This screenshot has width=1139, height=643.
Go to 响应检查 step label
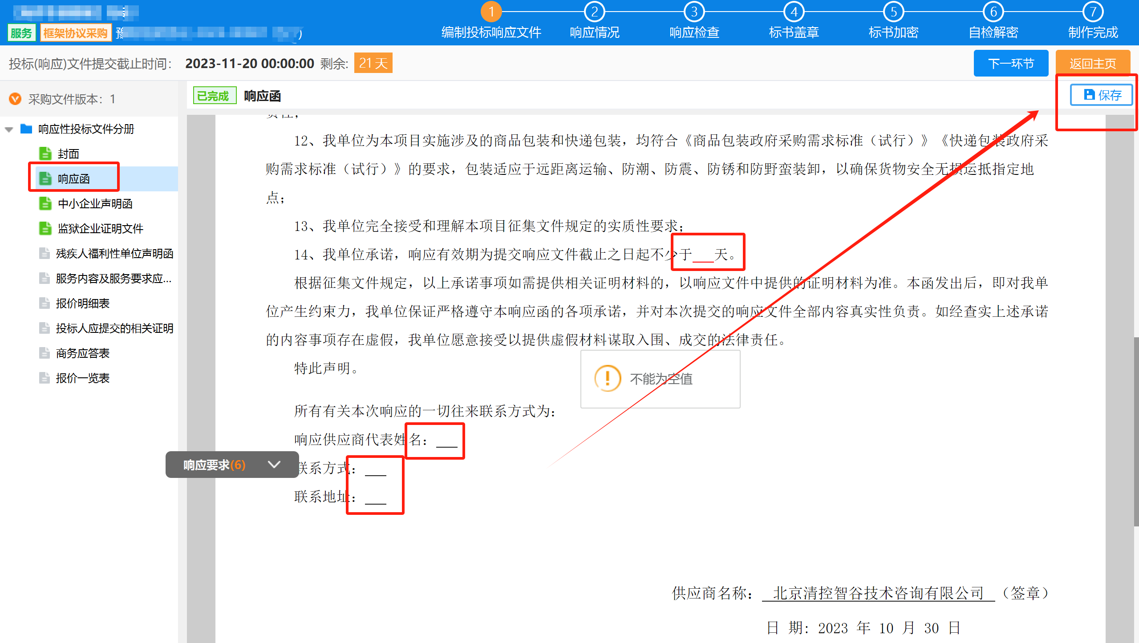click(x=694, y=32)
